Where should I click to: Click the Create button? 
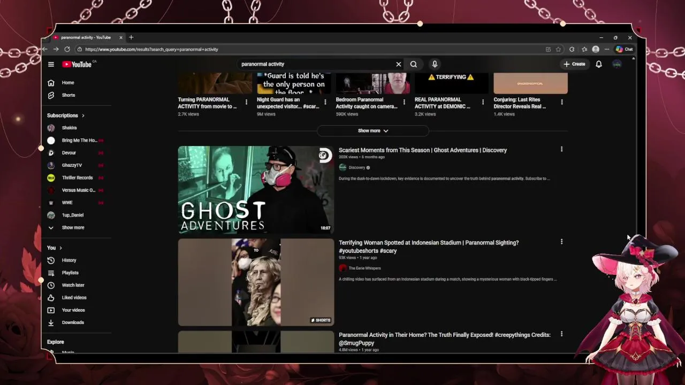point(575,64)
